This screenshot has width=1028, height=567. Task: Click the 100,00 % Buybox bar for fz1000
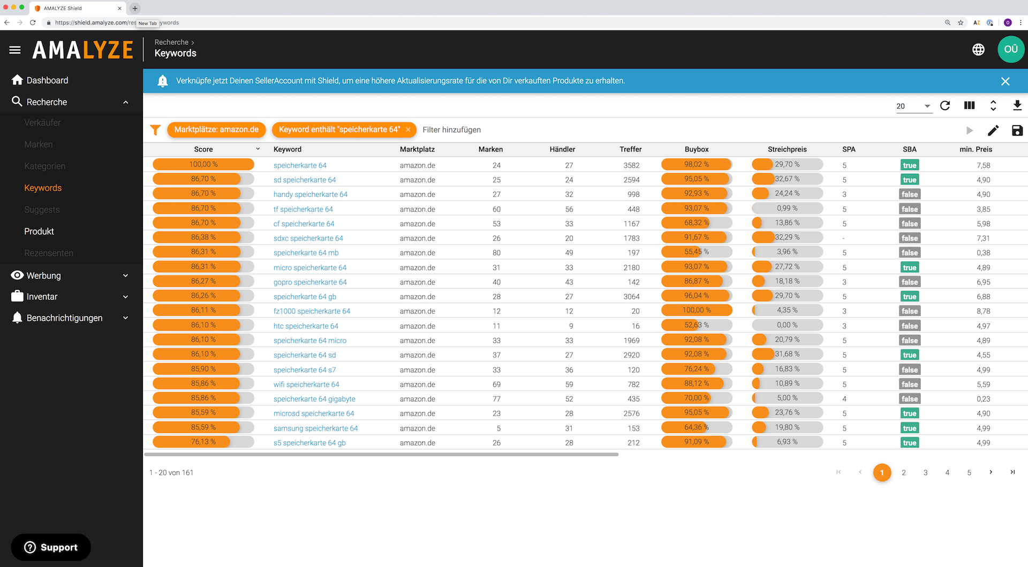(x=697, y=310)
